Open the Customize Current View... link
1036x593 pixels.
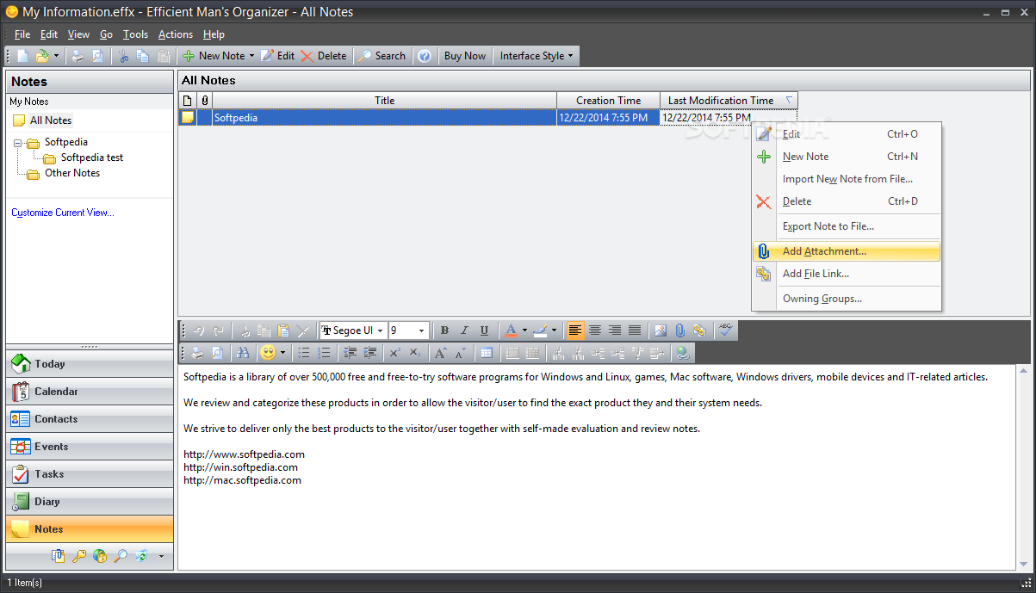point(63,213)
